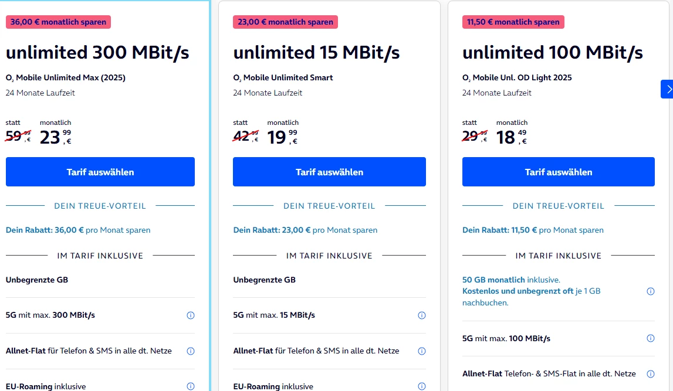Click info icon for 15 MBit/s 5G speed
673x391 pixels.
coord(421,315)
